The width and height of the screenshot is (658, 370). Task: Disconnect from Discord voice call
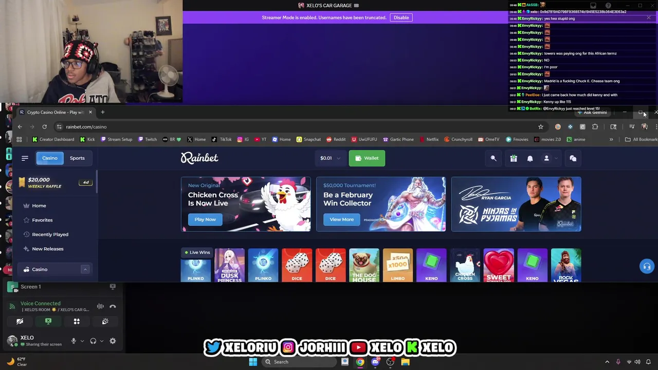pos(113,306)
